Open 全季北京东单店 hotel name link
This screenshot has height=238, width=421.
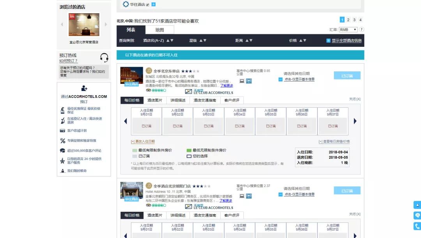click(166, 71)
